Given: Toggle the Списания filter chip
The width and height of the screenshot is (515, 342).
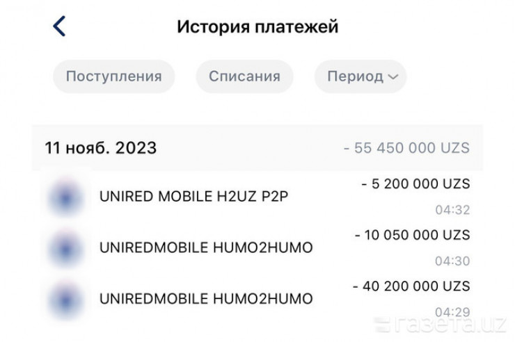Looking at the screenshot, I should [244, 76].
